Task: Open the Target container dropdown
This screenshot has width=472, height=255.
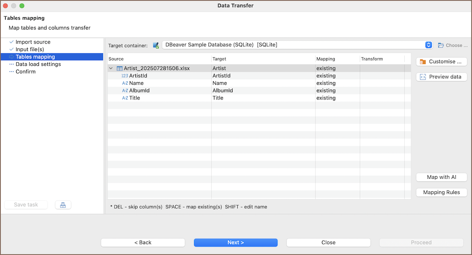Action: click(428, 45)
